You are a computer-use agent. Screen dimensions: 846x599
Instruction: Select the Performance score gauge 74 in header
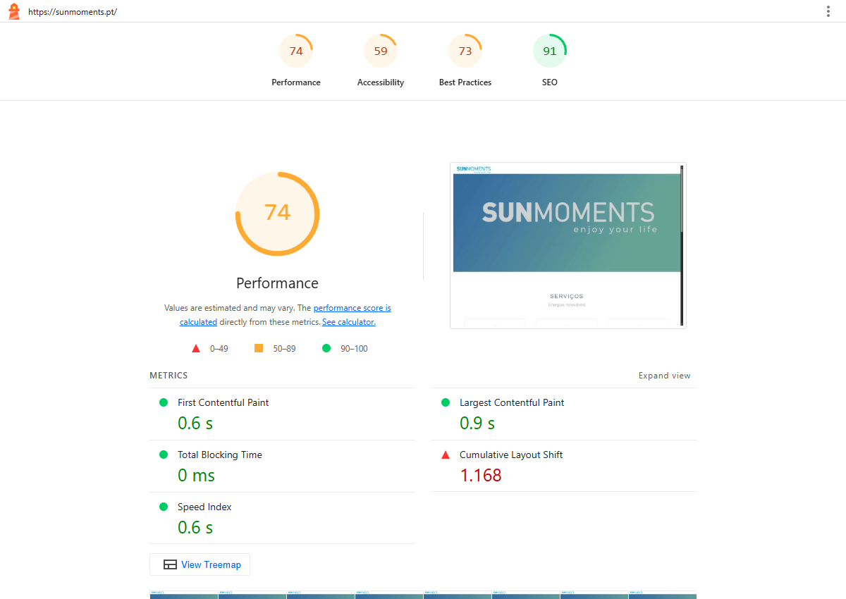296,51
